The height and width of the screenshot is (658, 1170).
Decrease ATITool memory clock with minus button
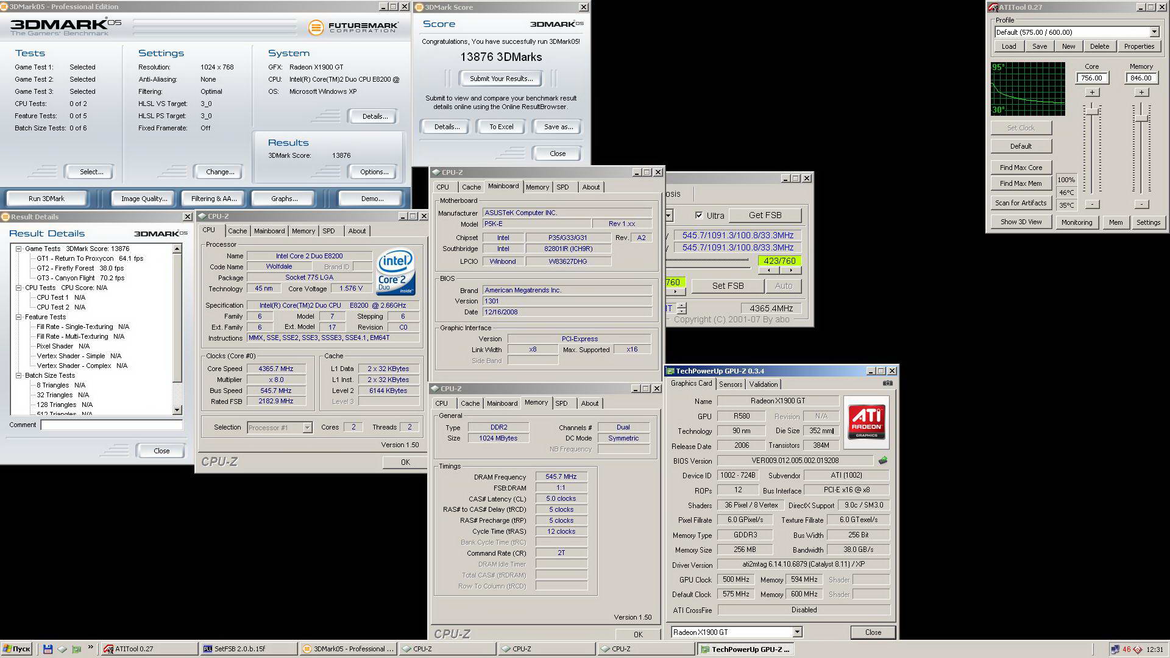[x=1141, y=204]
